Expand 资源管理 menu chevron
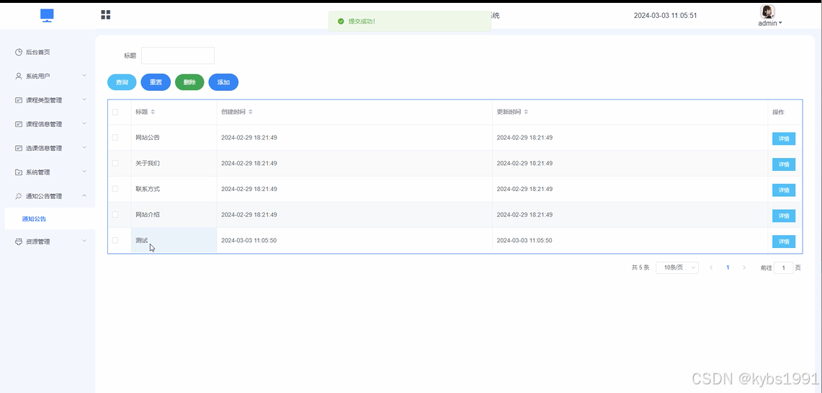Image resolution: width=822 pixels, height=393 pixels. (x=84, y=242)
